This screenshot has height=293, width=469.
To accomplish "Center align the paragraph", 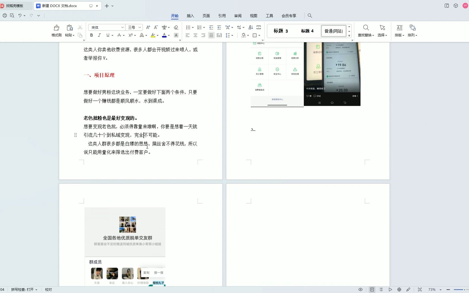I will point(195,35).
